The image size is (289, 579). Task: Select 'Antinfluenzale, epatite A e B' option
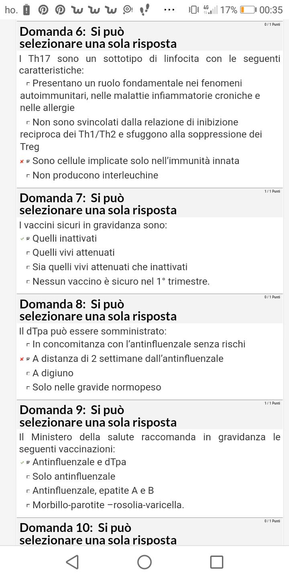click(90, 491)
